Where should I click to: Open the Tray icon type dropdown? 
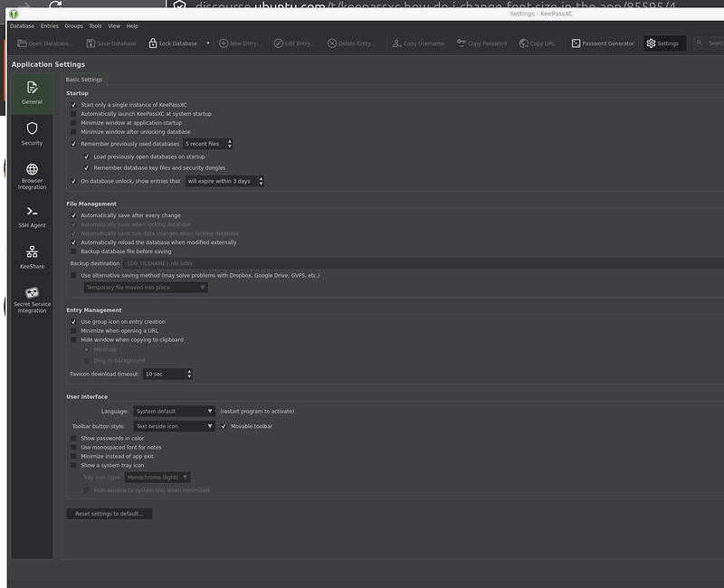coord(157,478)
